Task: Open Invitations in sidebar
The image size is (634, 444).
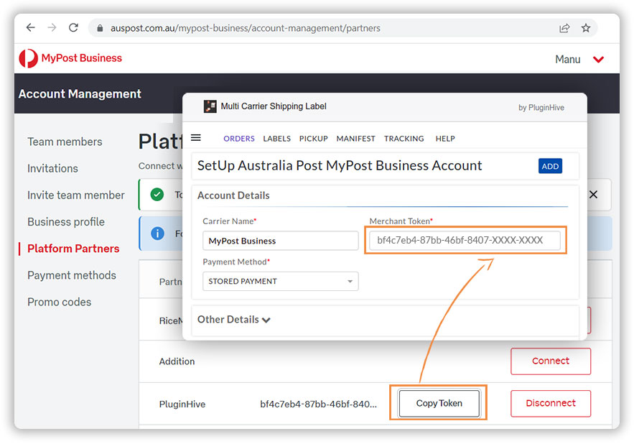Action: [52, 168]
